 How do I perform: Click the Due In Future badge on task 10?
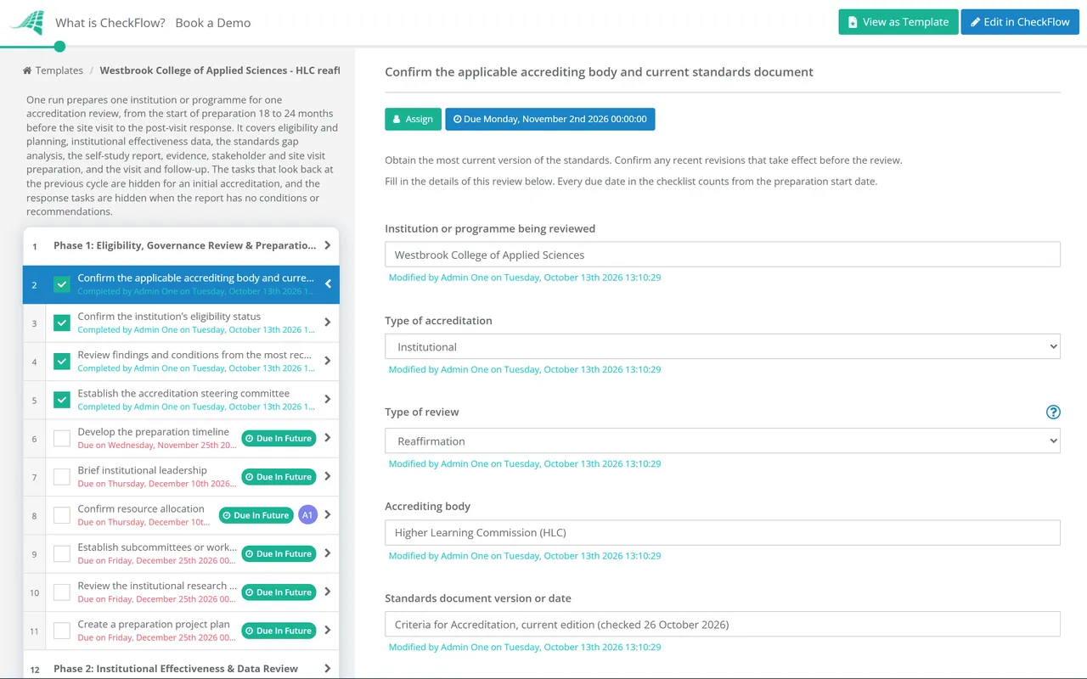[279, 592]
